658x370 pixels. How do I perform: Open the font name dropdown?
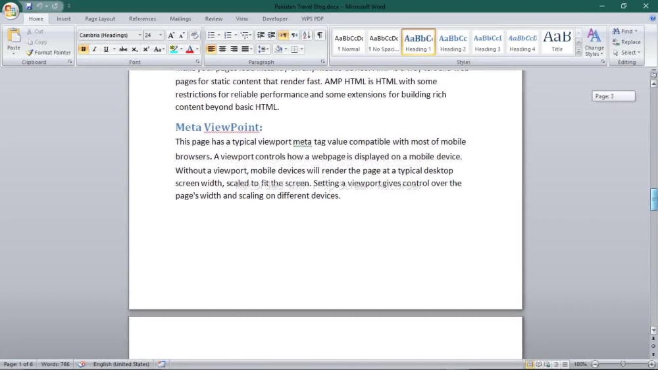click(x=139, y=36)
